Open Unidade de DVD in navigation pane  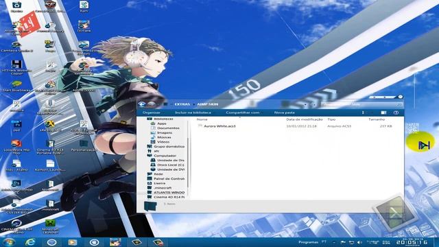tap(171, 169)
